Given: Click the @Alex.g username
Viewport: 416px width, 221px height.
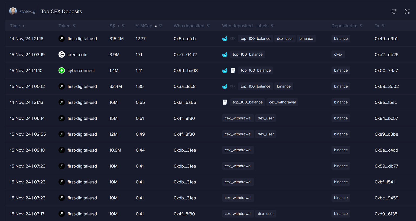Looking at the screenshot, I should (x=27, y=11).
